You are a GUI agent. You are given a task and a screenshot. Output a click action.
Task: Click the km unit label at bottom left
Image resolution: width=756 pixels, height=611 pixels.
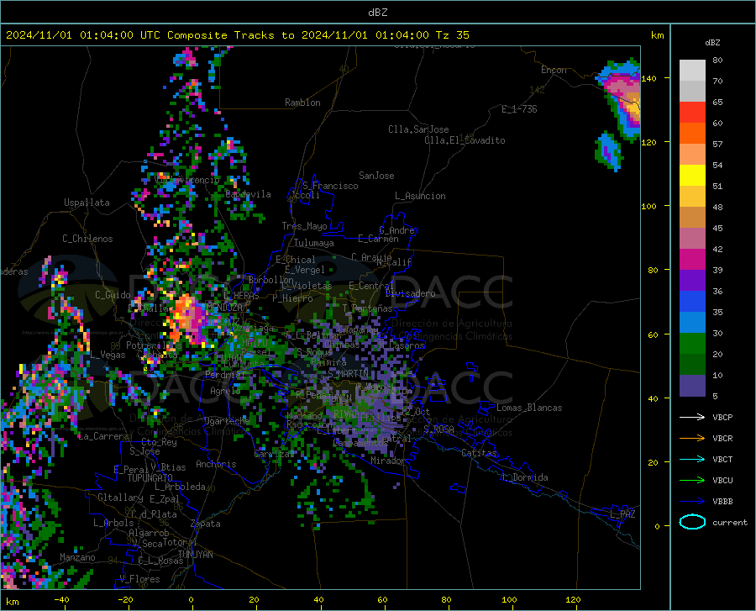click(12, 602)
